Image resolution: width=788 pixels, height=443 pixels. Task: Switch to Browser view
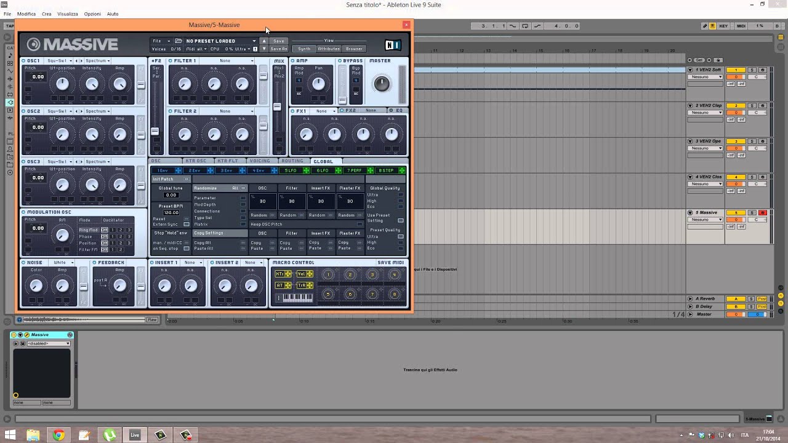[x=354, y=49]
